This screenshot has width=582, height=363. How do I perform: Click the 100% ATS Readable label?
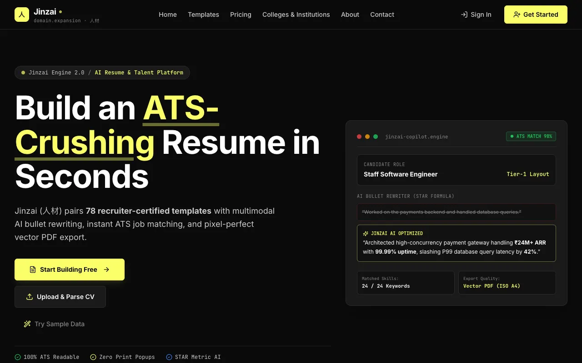click(x=52, y=357)
